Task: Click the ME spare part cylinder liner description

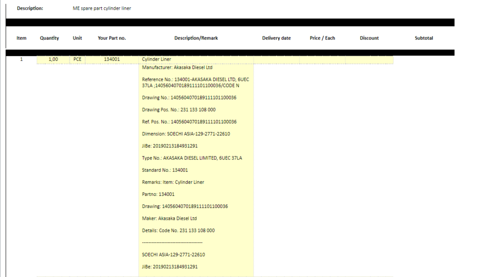Action: point(102,8)
